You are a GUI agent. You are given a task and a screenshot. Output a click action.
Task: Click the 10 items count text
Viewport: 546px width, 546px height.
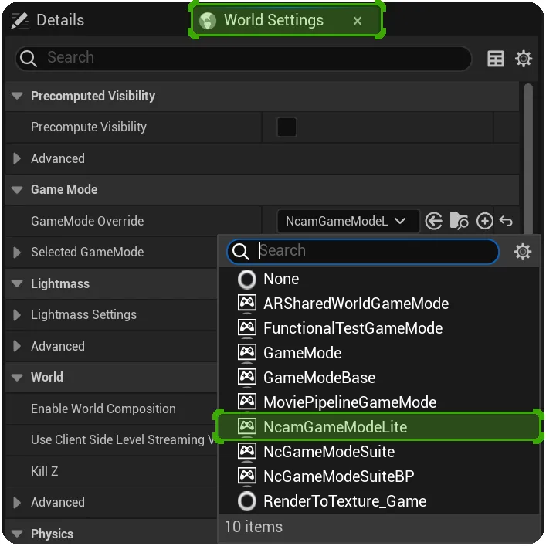(x=253, y=527)
